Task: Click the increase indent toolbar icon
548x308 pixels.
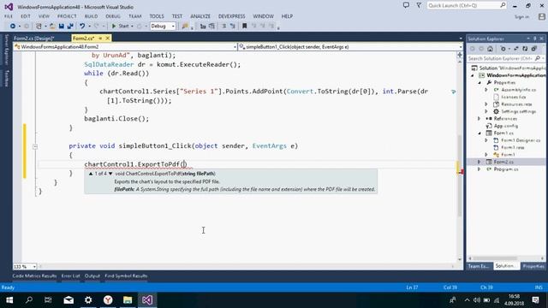Action: 211,27
